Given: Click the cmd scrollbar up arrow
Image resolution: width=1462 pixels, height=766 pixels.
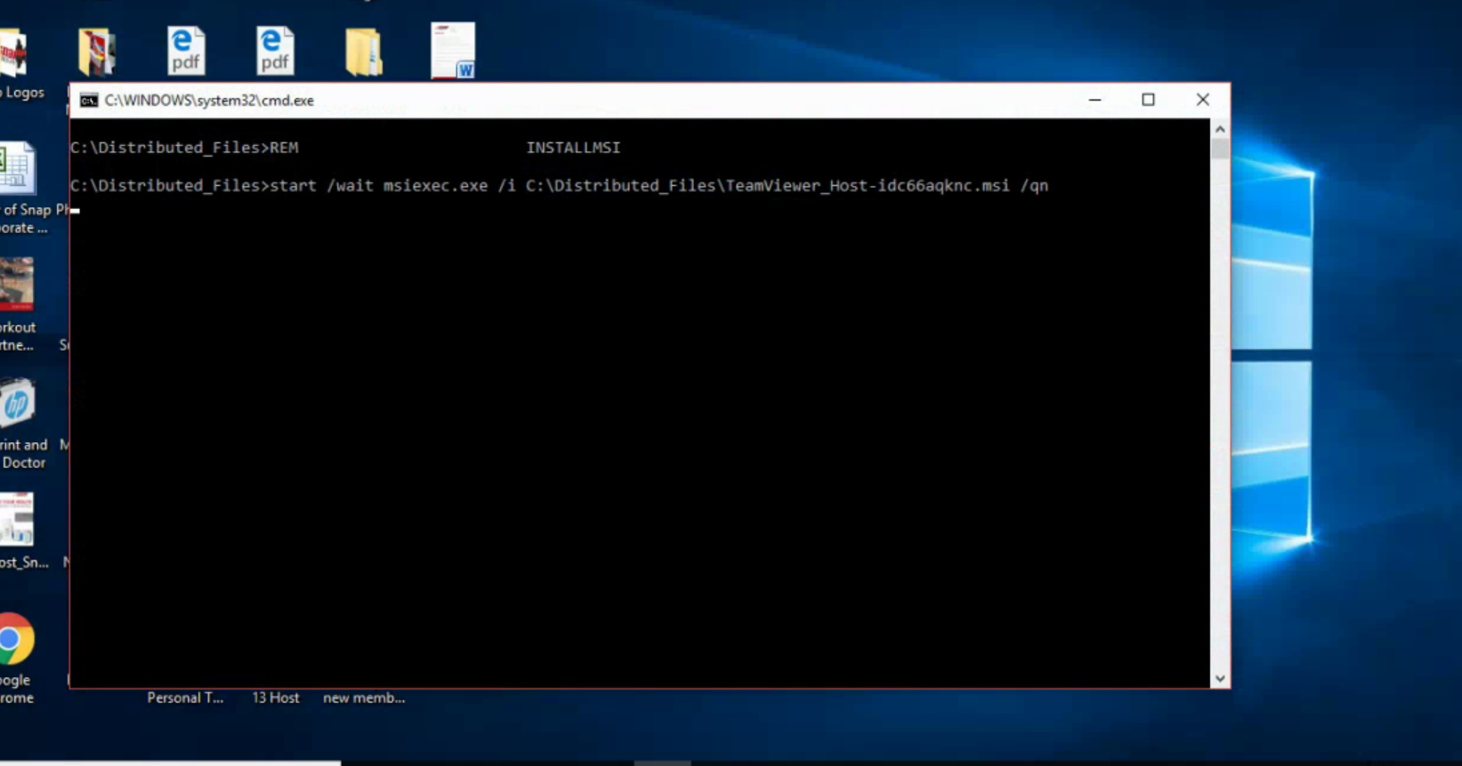Looking at the screenshot, I should [x=1220, y=129].
